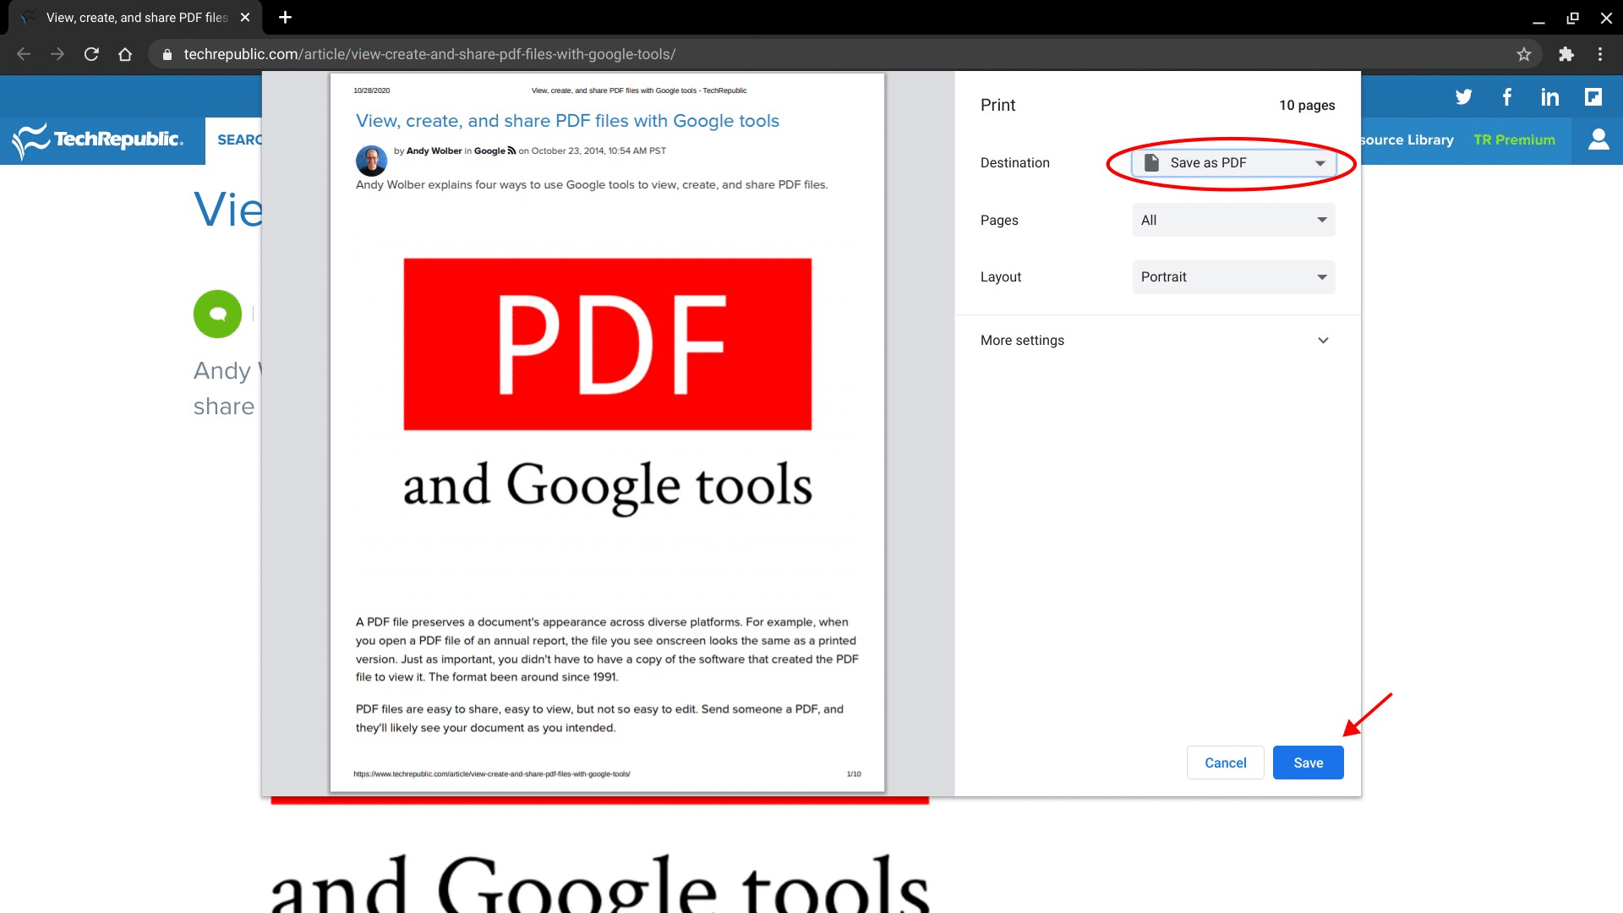Select the TR Premium navigation item
Viewport: 1623px width, 913px height.
pos(1514,139)
